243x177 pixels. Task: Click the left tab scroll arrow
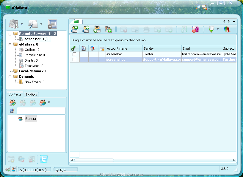[x=224, y=21]
